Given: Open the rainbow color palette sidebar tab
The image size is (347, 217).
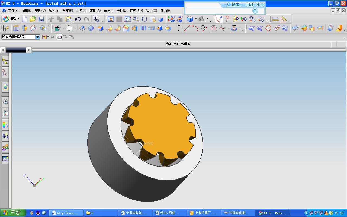Looking at the screenshot, I should 5,125.
